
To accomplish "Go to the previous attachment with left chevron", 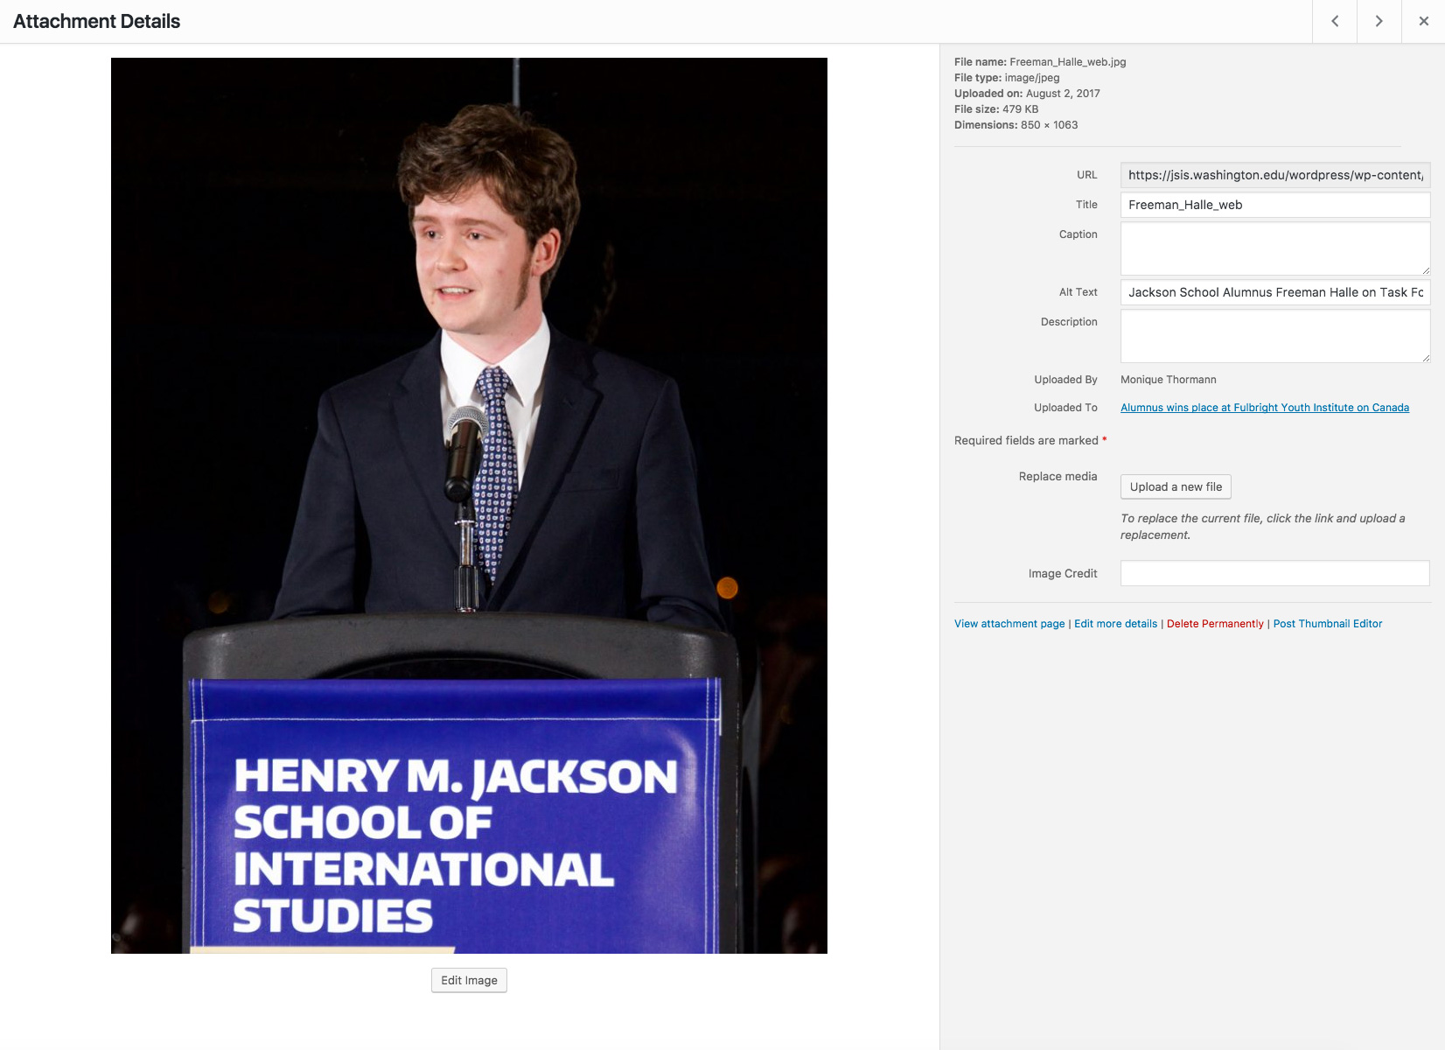I will click(x=1335, y=21).
